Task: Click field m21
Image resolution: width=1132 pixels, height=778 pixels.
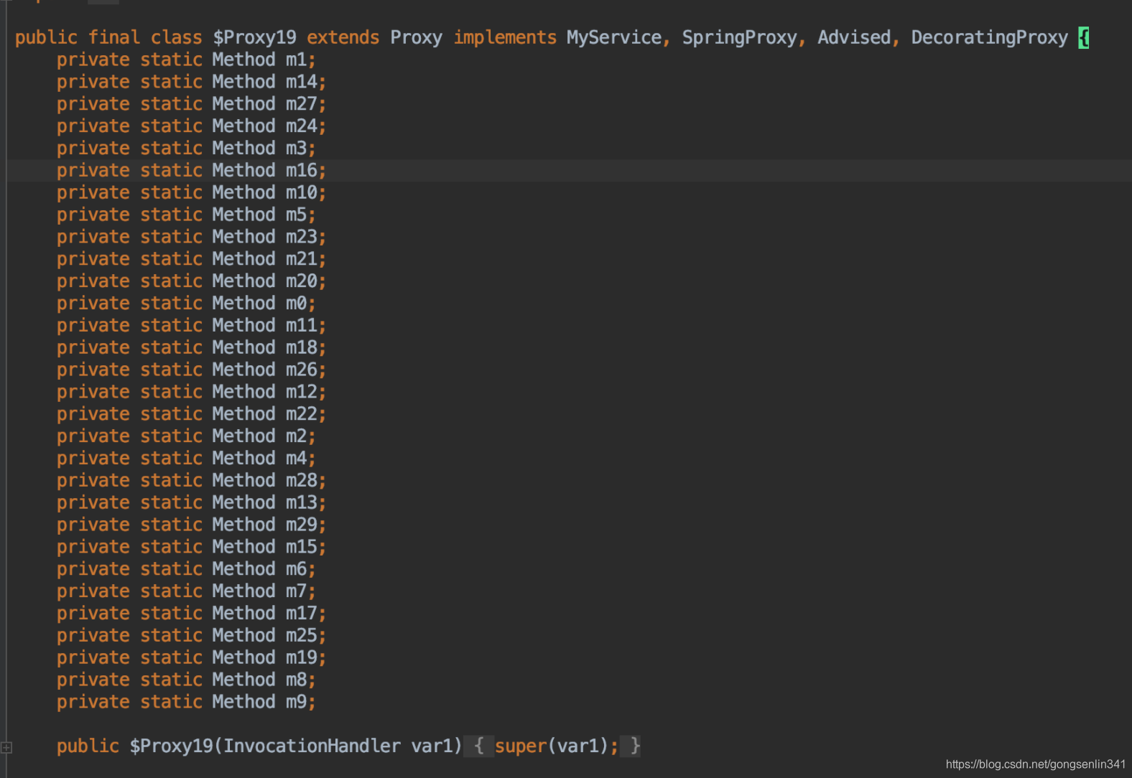Action: [301, 259]
